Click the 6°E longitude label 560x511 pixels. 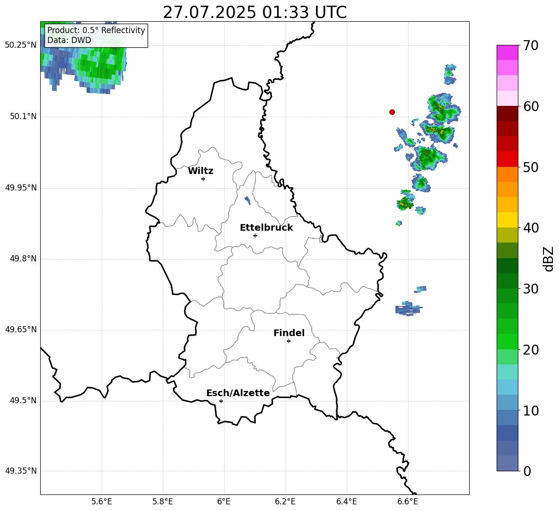[x=224, y=502]
